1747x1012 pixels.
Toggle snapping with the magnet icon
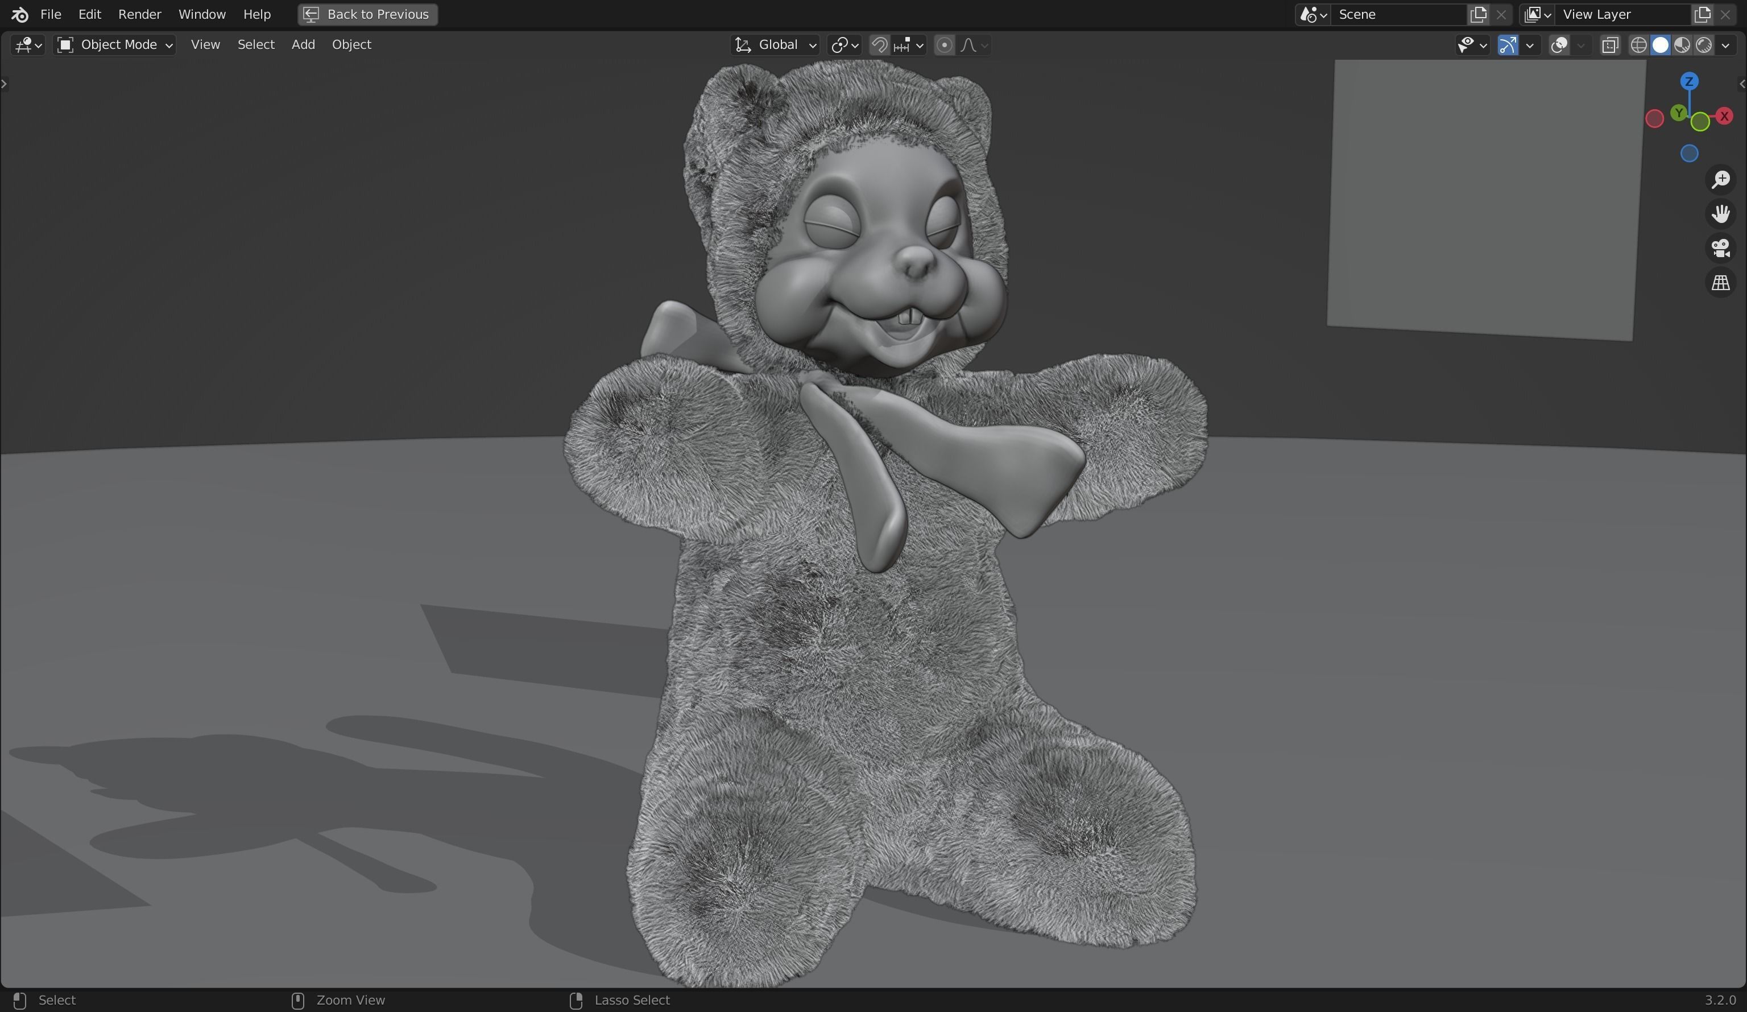pos(879,45)
